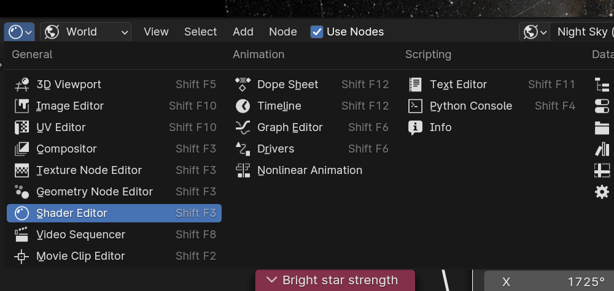Uncheck the Use Nodes checkbox
The width and height of the screenshot is (614, 291).
coord(317,32)
